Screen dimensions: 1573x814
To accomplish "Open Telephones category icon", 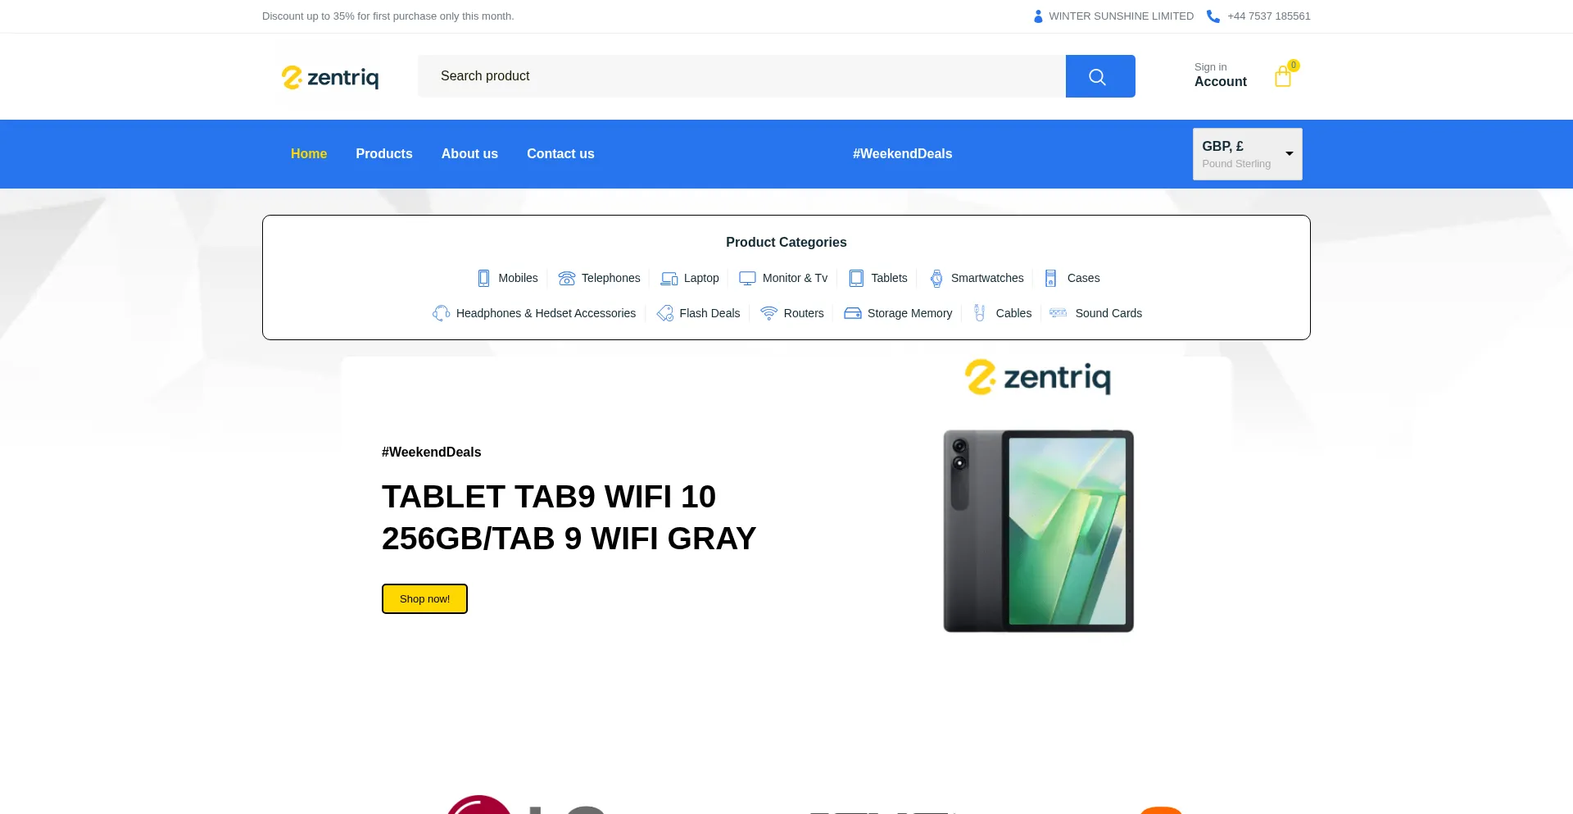I will (x=566, y=278).
